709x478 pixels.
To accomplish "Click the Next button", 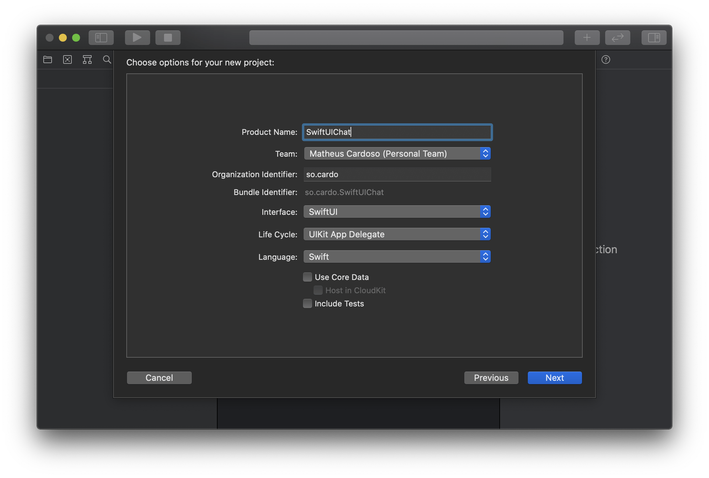I will click(x=555, y=378).
